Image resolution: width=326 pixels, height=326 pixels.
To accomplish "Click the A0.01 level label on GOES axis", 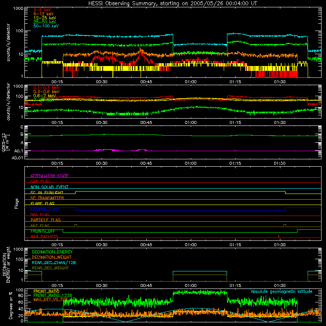I will [x=18, y=158].
